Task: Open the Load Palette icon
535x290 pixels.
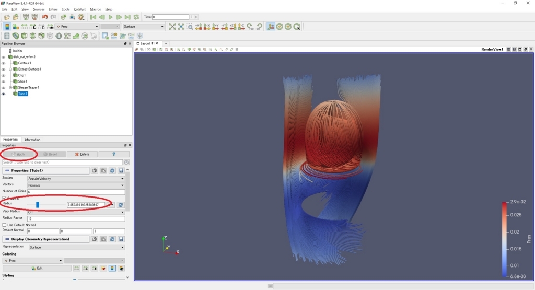Action: [x=81, y=17]
